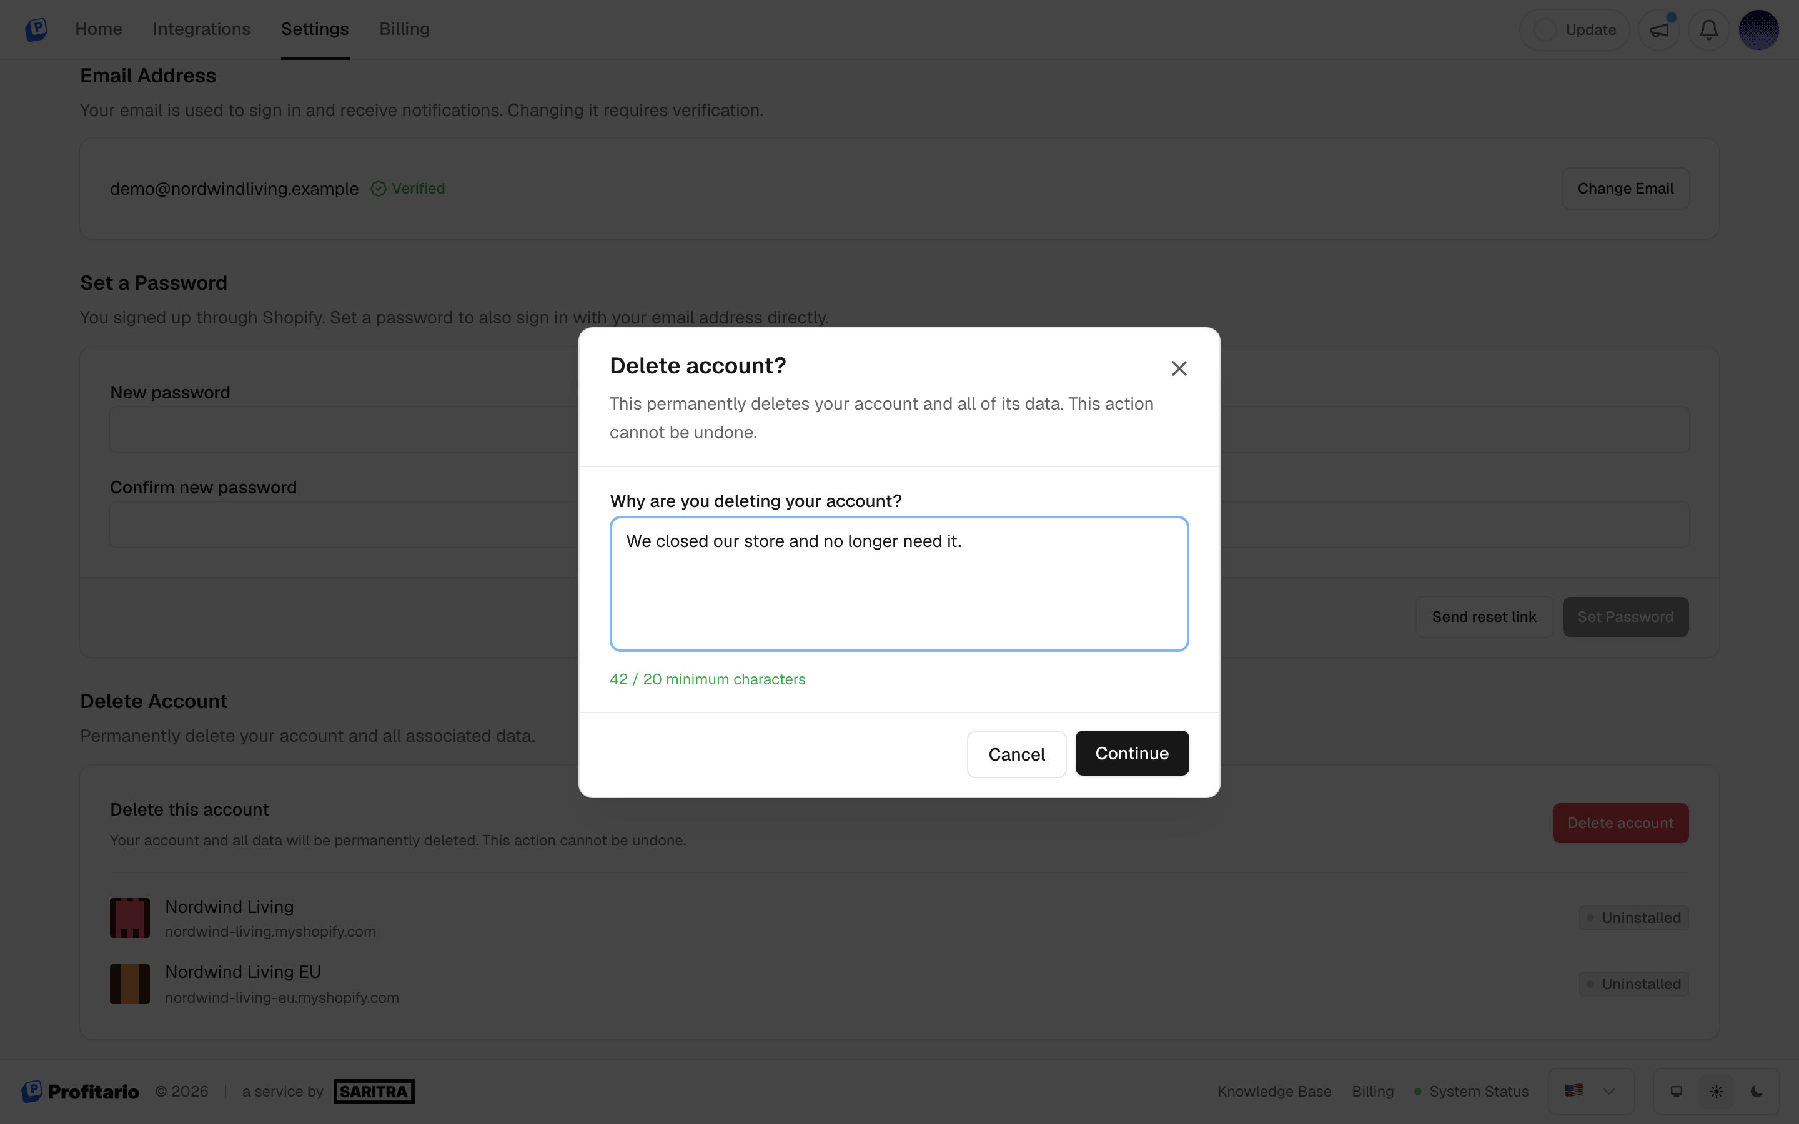Close the Delete account dialog

(x=1179, y=368)
